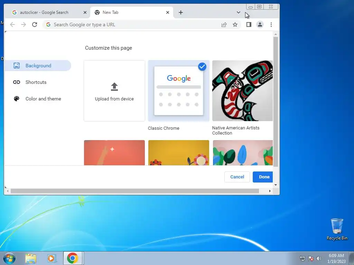Image resolution: width=354 pixels, height=265 pixels.
Task: Open the Action Center flag icon
Action: coord(311,258)
